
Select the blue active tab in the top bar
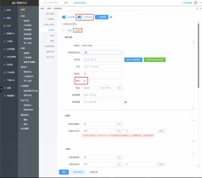80,3
